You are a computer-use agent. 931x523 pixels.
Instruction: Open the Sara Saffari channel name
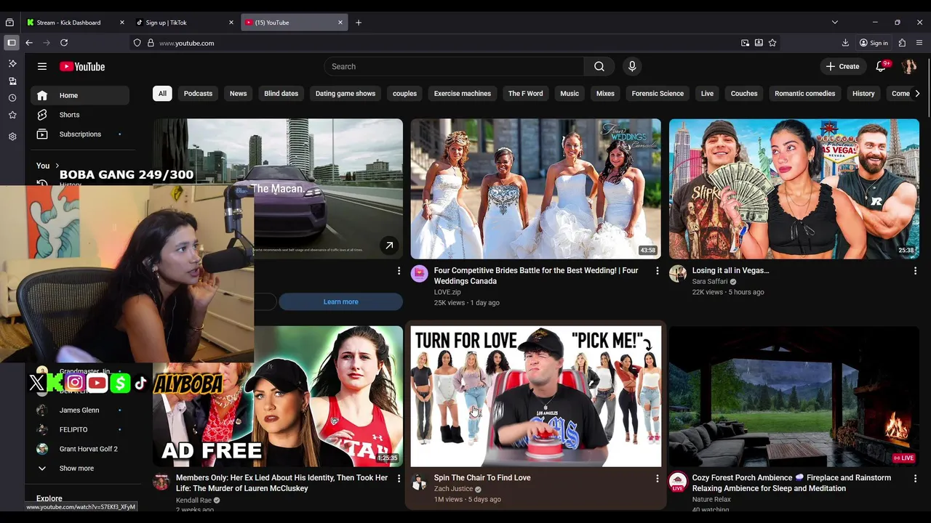[x=710, y=282]
